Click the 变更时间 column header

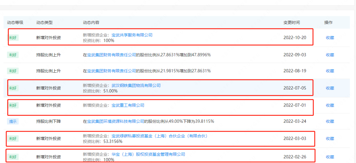pos(291,22)
